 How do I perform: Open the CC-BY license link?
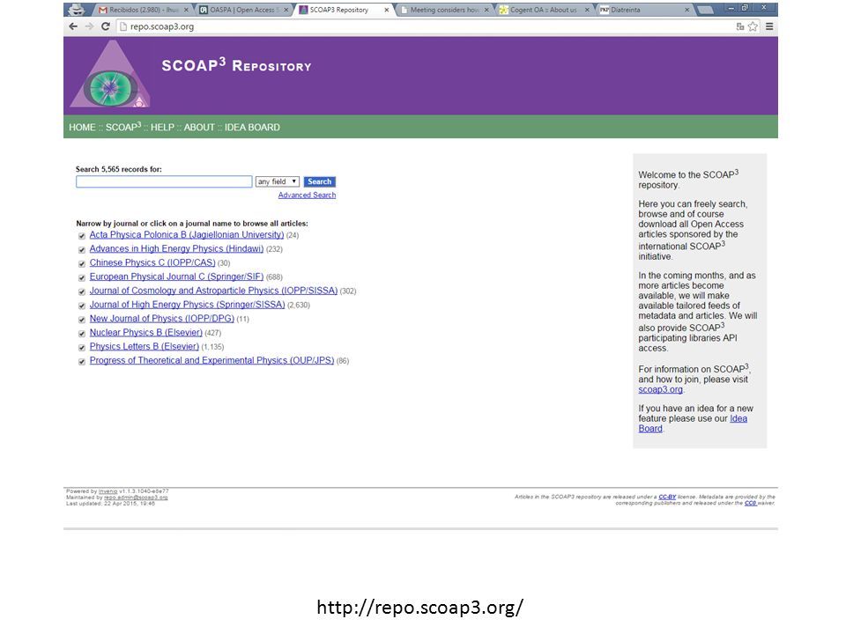tap(667, 497)
